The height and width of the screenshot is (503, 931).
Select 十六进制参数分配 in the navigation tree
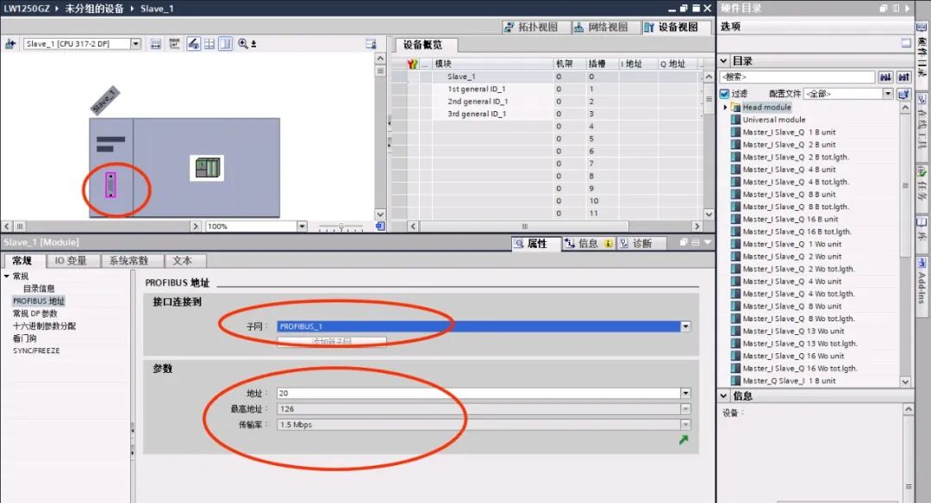coord(44,326)
